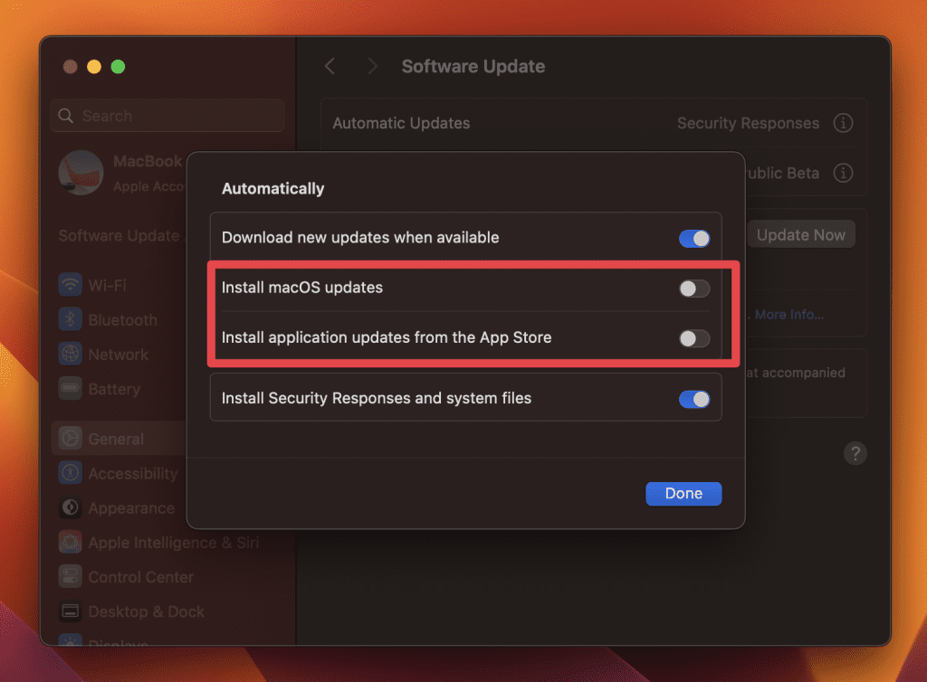The image size is (927, 682).
Task: Enable Install macOS updates toggle
Action: (694, 289)
